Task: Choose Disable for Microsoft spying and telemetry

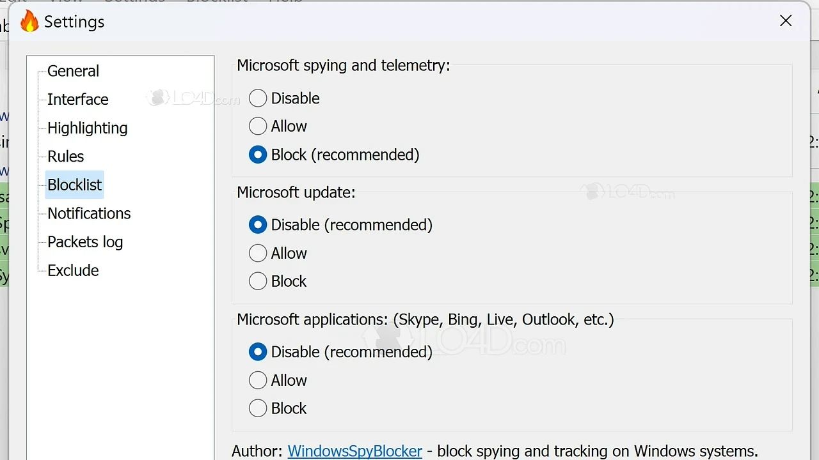Action: point(284,98)
